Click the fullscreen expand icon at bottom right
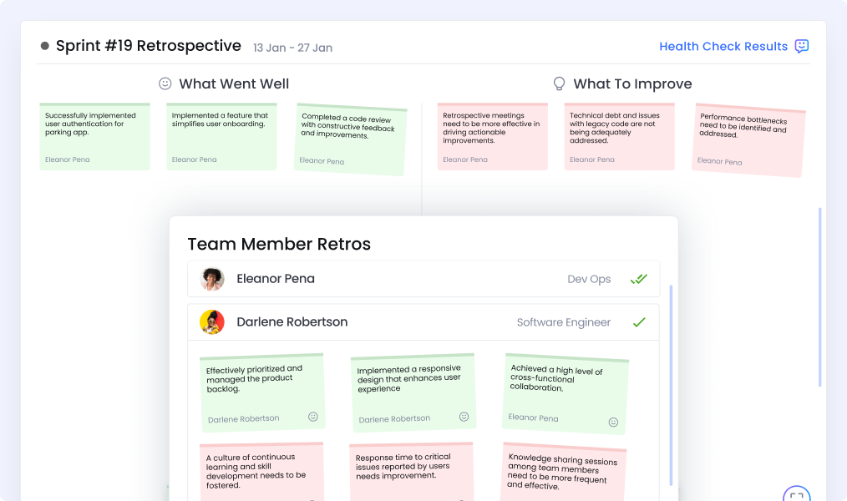 point(796,495)
